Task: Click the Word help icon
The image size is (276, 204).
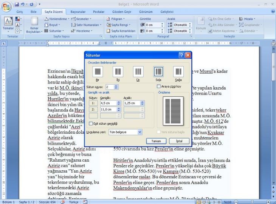Action: (273, 12)
